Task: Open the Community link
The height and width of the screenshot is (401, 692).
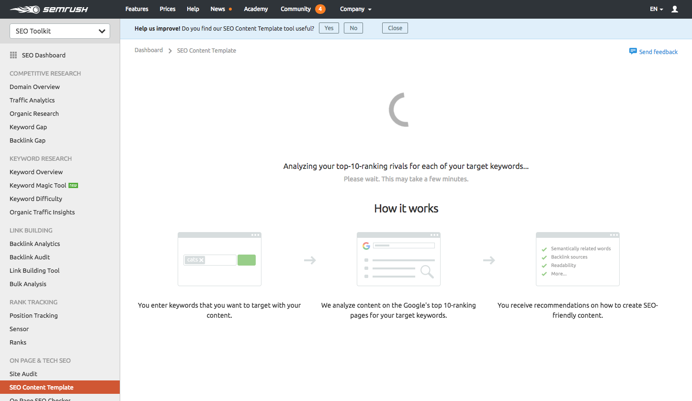Action: [295, 9]
